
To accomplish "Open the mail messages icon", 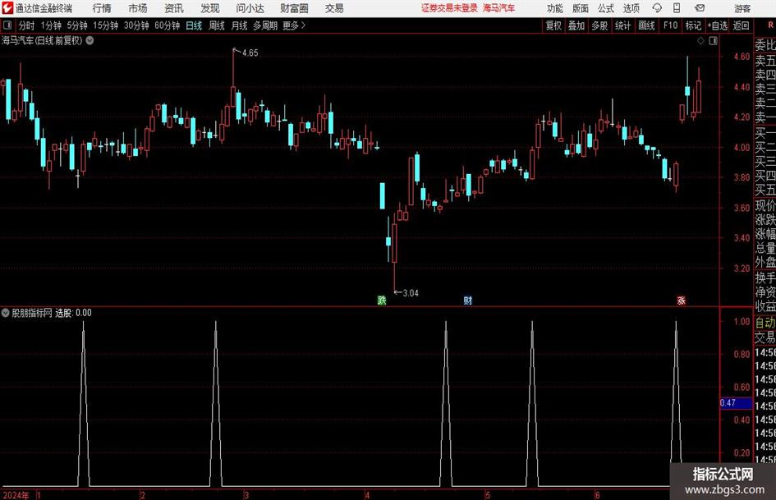I will pyautogui.click(x=700, y=8).
